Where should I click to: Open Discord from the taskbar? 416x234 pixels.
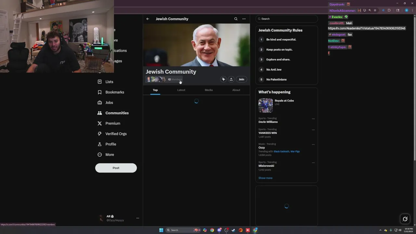[219, 230]
